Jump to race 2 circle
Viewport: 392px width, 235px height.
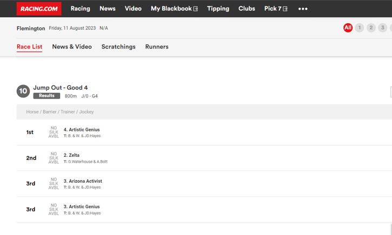tap(371, 28)
